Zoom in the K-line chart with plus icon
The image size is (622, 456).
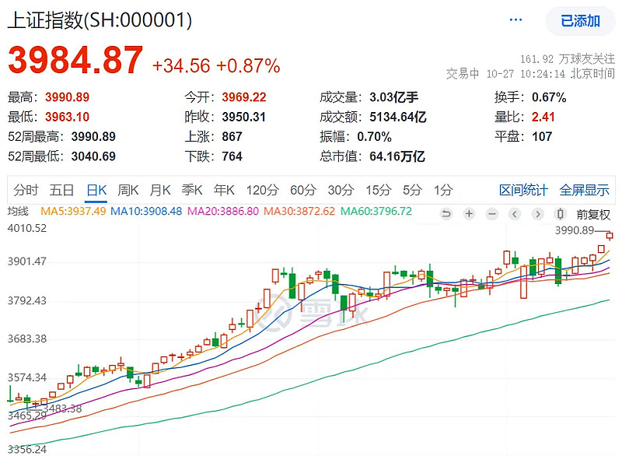pos(470,214)
